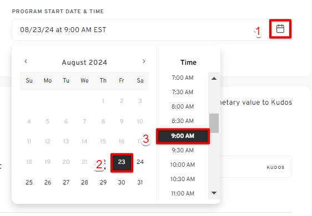Pick 10:30 AM in the time list
This screenshot has height=216, width=312.
click(x=183, y=179)
